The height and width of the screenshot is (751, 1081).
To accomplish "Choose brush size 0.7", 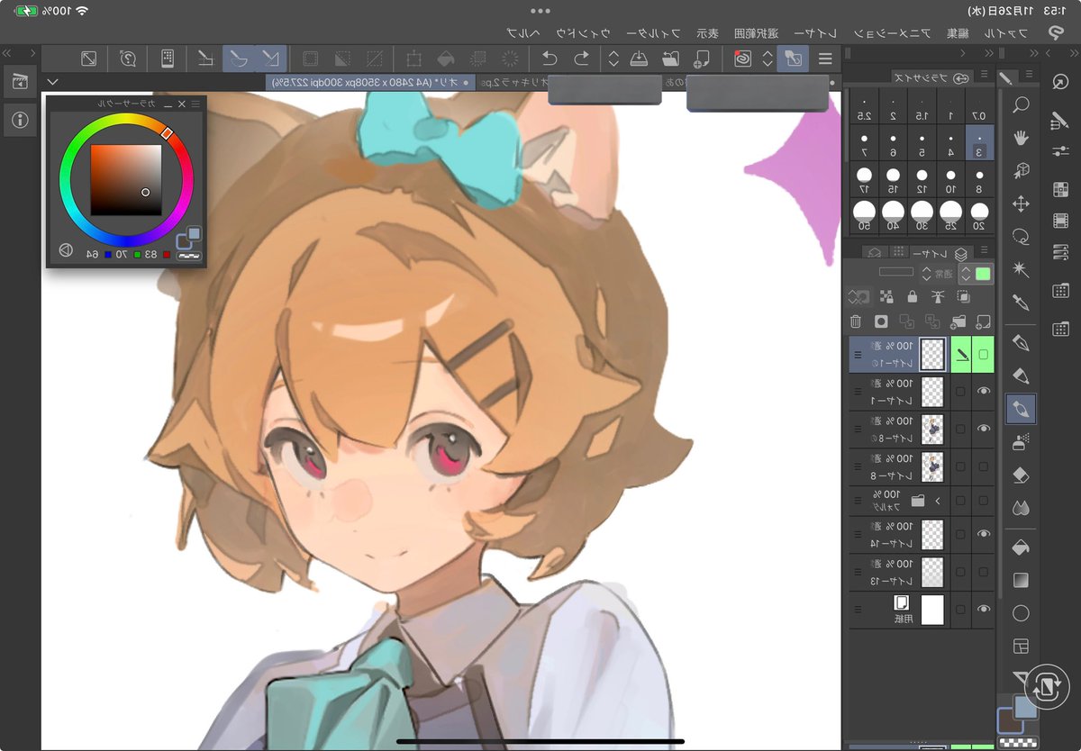I will (x=980, y=106).
